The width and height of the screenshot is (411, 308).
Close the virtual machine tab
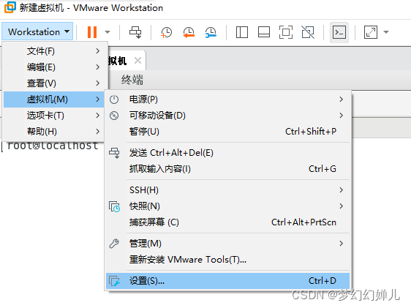point(137,61)
